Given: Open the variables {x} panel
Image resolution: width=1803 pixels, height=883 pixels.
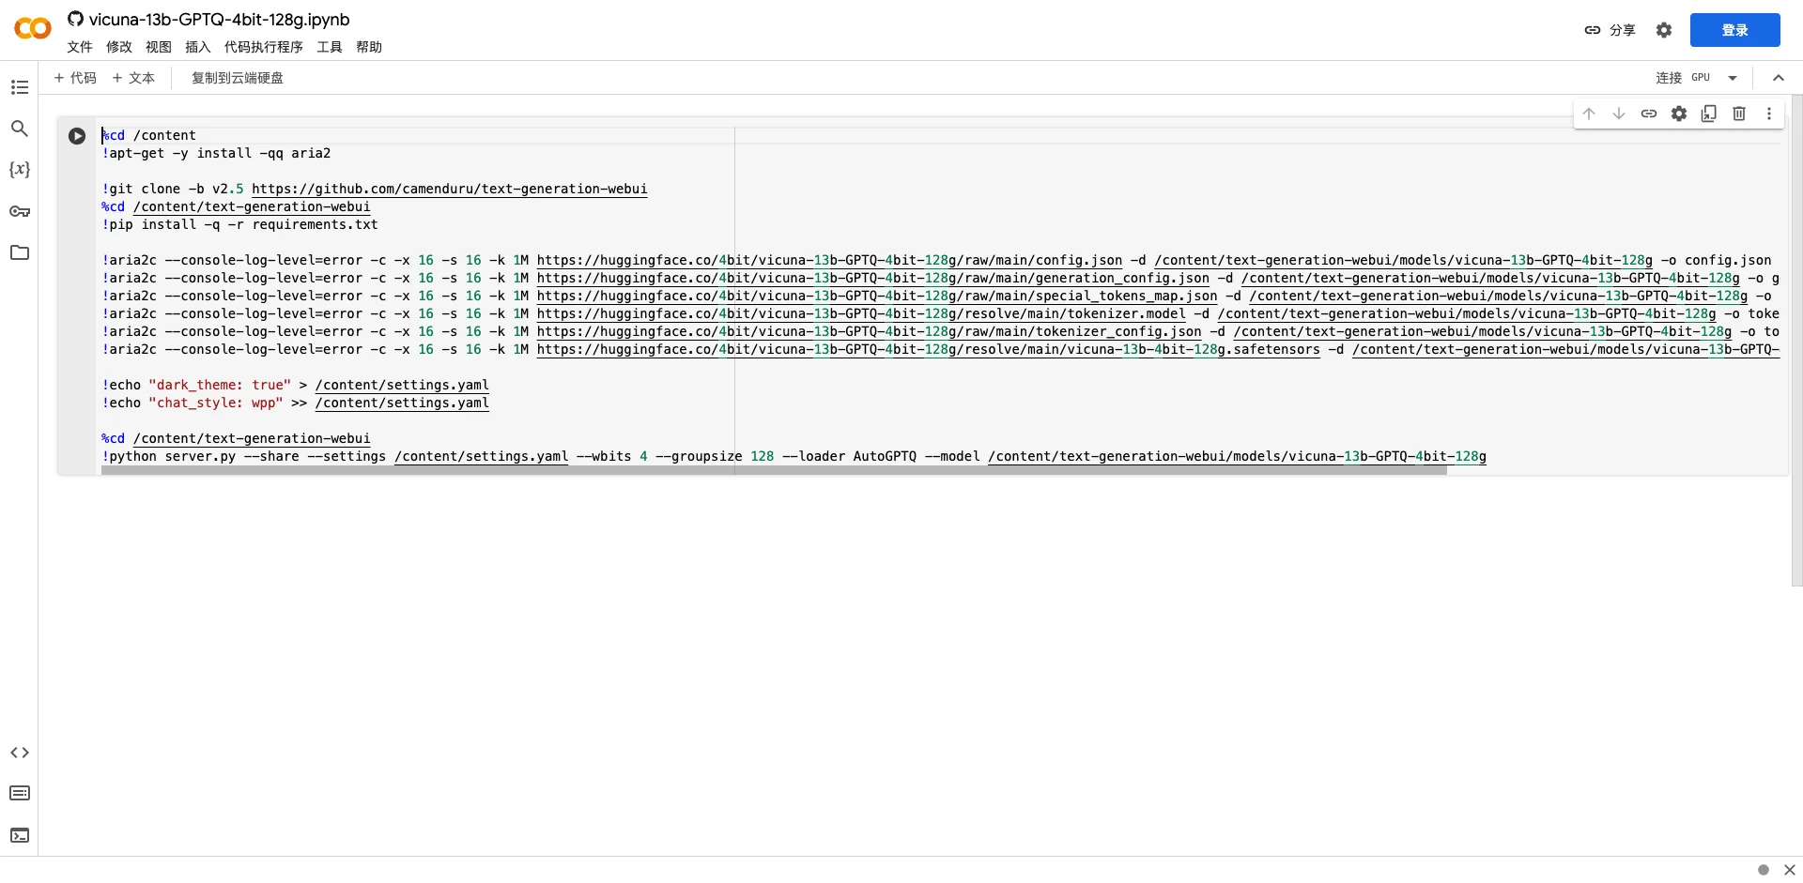Looking at the screenshot, I should point(20,170).
